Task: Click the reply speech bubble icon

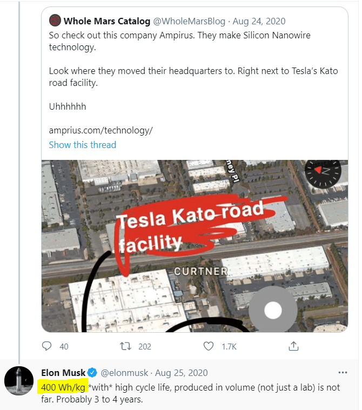Action: coord(47,346)
